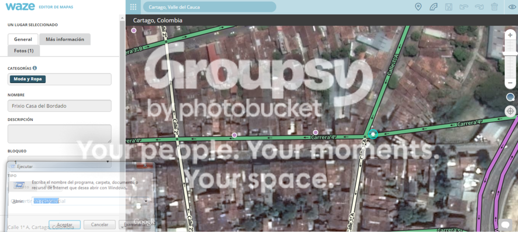This screenshot has width=518, height=232.
Task: Select the add place pin icon
Action: pyautogui.click(x=418, y=7)
